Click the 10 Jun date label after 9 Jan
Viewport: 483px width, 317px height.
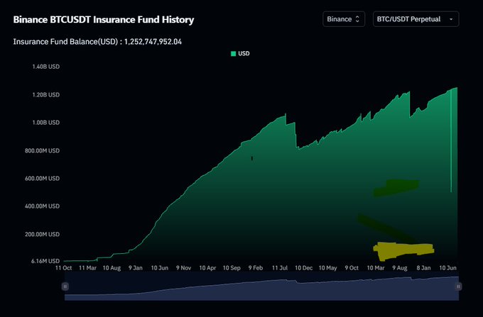click(x=160, y=268)
